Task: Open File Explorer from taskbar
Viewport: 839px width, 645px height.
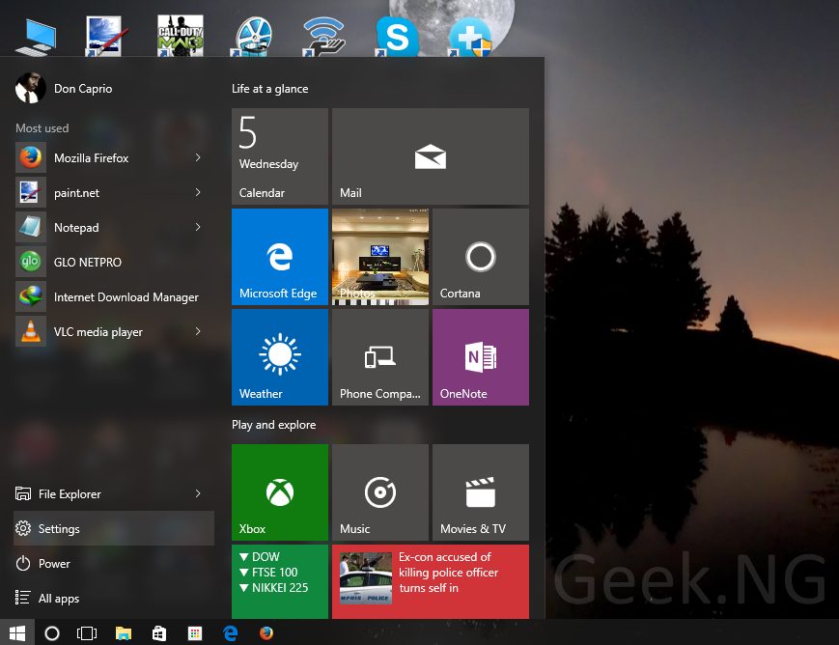Action: (124, 633)
